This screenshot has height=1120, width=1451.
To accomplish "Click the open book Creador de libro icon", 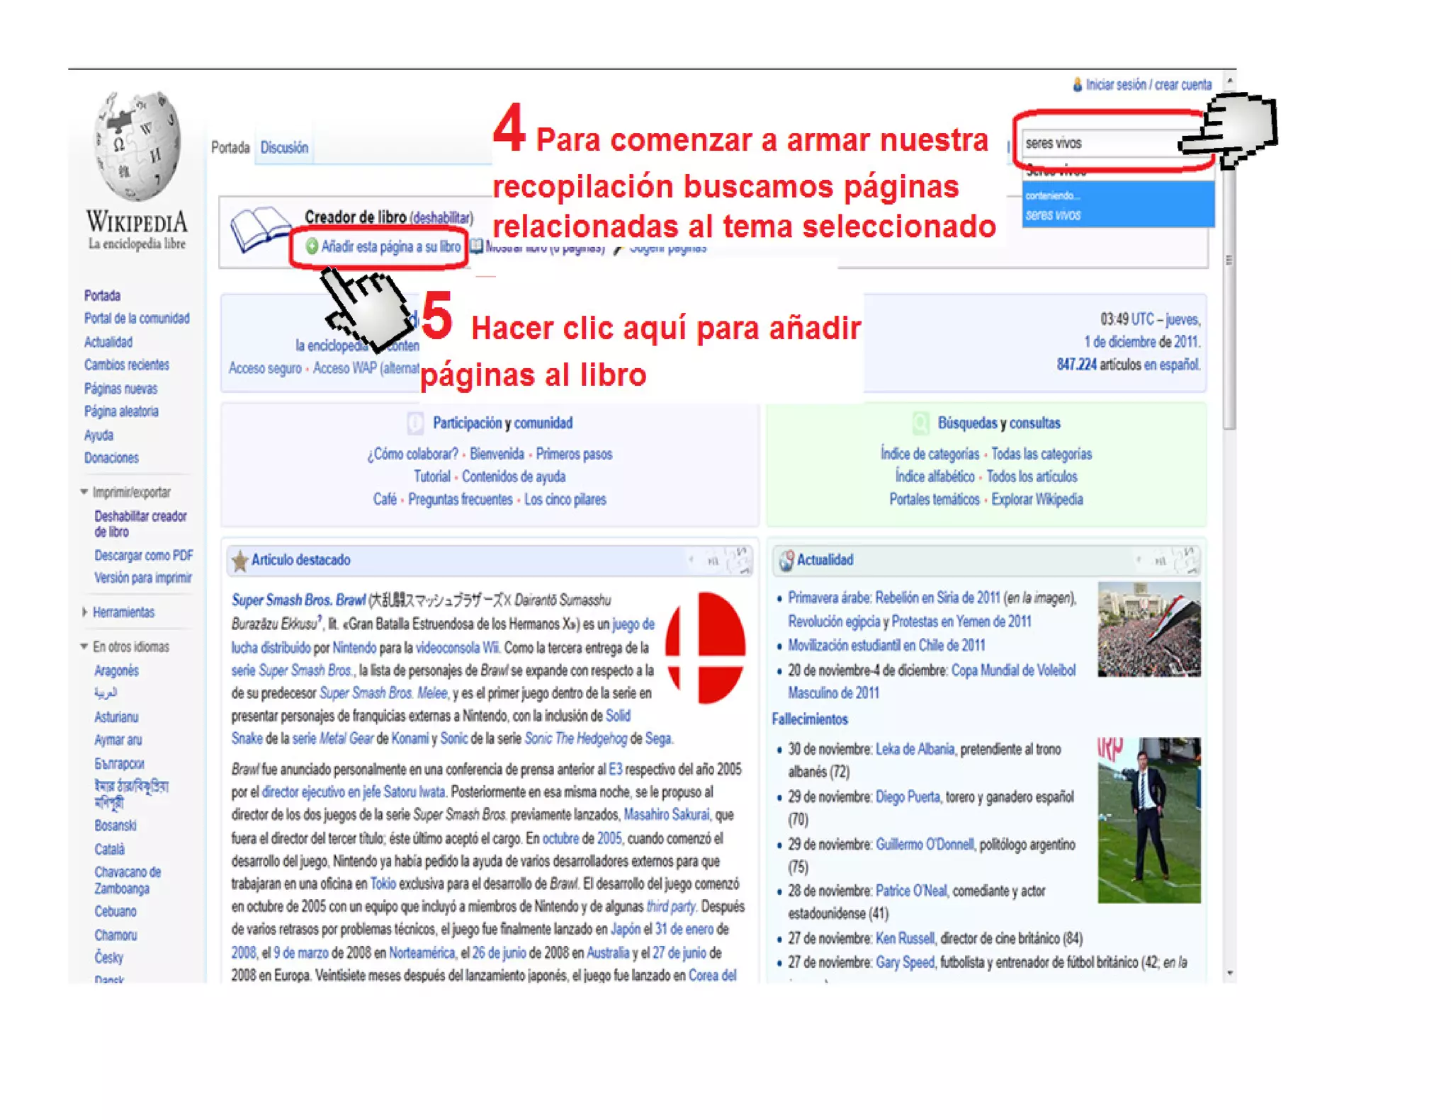I will pyautogui.click(x=259, y=229).
